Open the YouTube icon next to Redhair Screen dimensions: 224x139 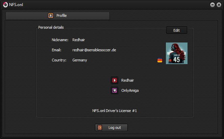coord(115,80)
